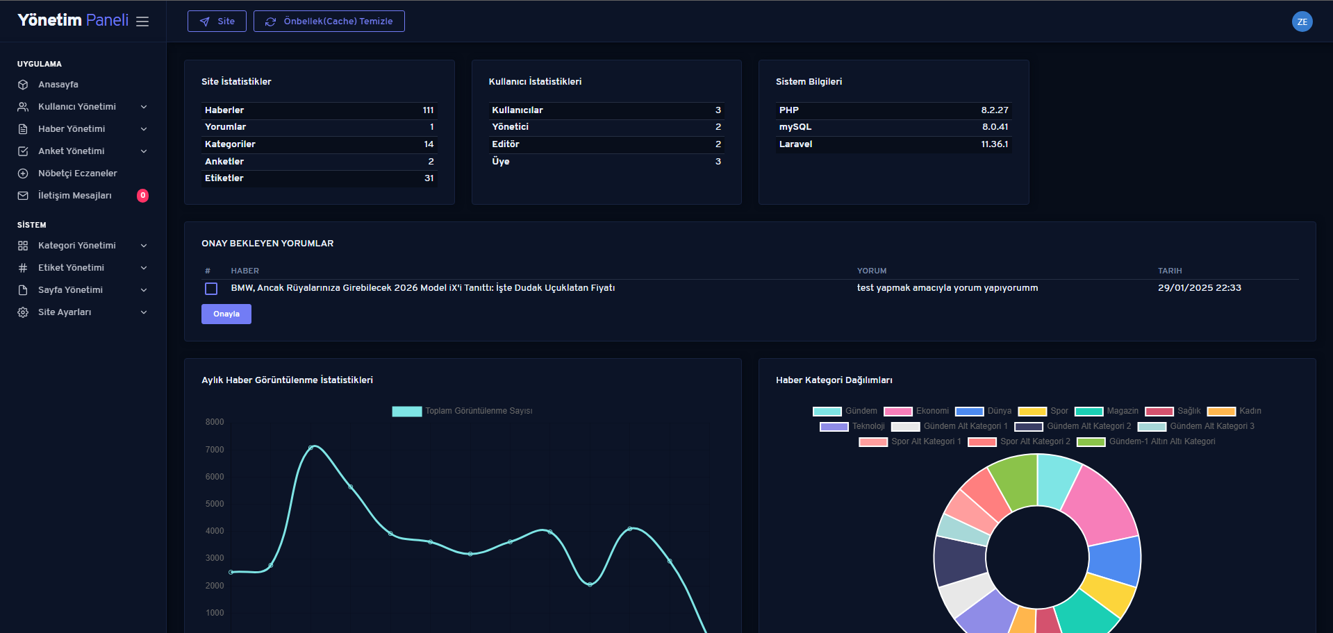Toggle the Spor legend color swatch
Viewport: 1333px width, 633px height.
pos(1032,412)
